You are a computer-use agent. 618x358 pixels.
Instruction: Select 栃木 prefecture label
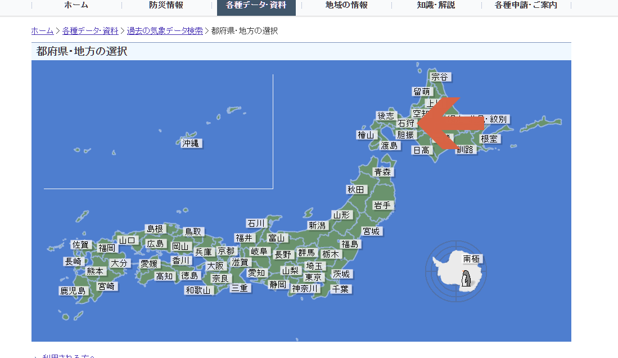point(330,254)
